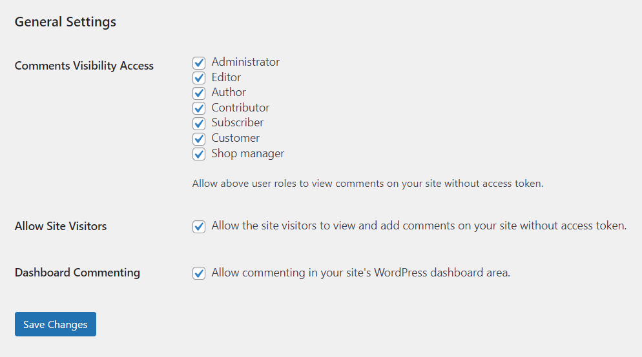Click the Editor label text
Viewport: 642px width, 357px height.
226,77
